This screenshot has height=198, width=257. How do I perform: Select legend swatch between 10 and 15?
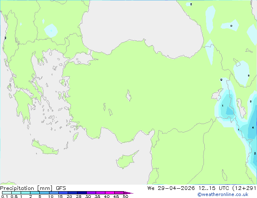pyautogui.click(x=54, y=193)
